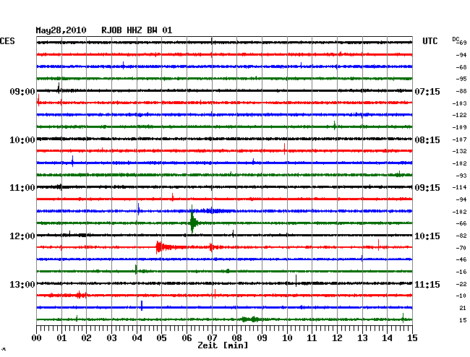Select minute tick label 05
470x357 pixels.
point(161,338)
